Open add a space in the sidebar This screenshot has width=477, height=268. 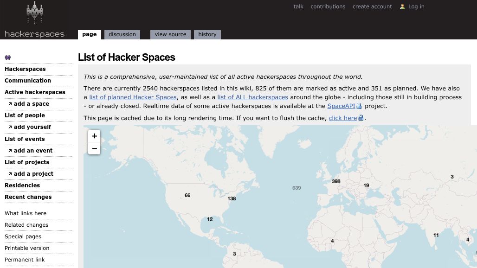[32, 104]
